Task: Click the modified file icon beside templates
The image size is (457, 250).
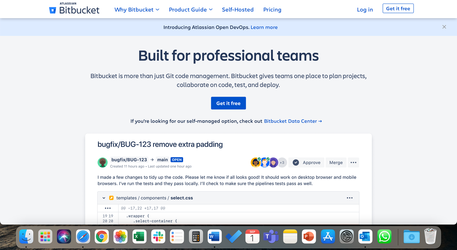Action: point(112,198)
